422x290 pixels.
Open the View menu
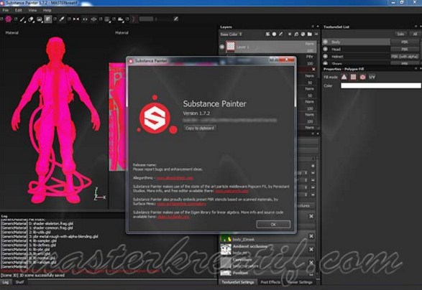point(32,10)
